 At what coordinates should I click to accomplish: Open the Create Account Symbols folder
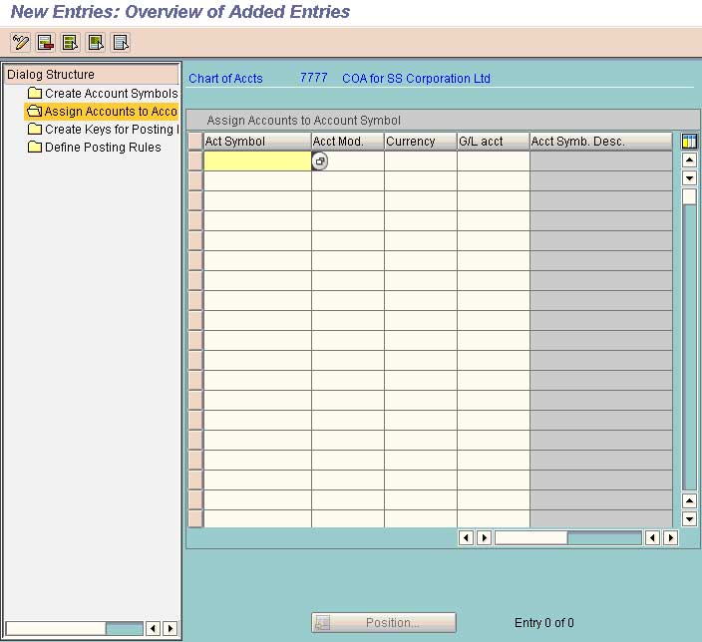[x=103, y=93]
